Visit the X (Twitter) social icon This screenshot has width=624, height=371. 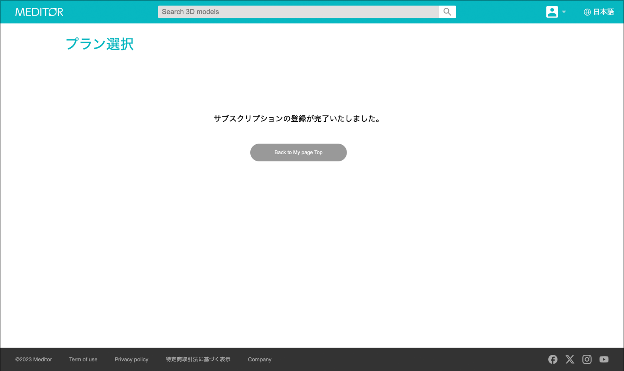tap(570, 359)
